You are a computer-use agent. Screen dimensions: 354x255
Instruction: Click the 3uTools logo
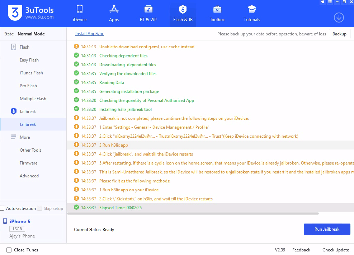pyautogui.click(x=15, y=13)
